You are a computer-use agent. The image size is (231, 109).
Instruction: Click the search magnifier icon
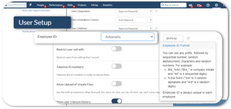(163, 5)
